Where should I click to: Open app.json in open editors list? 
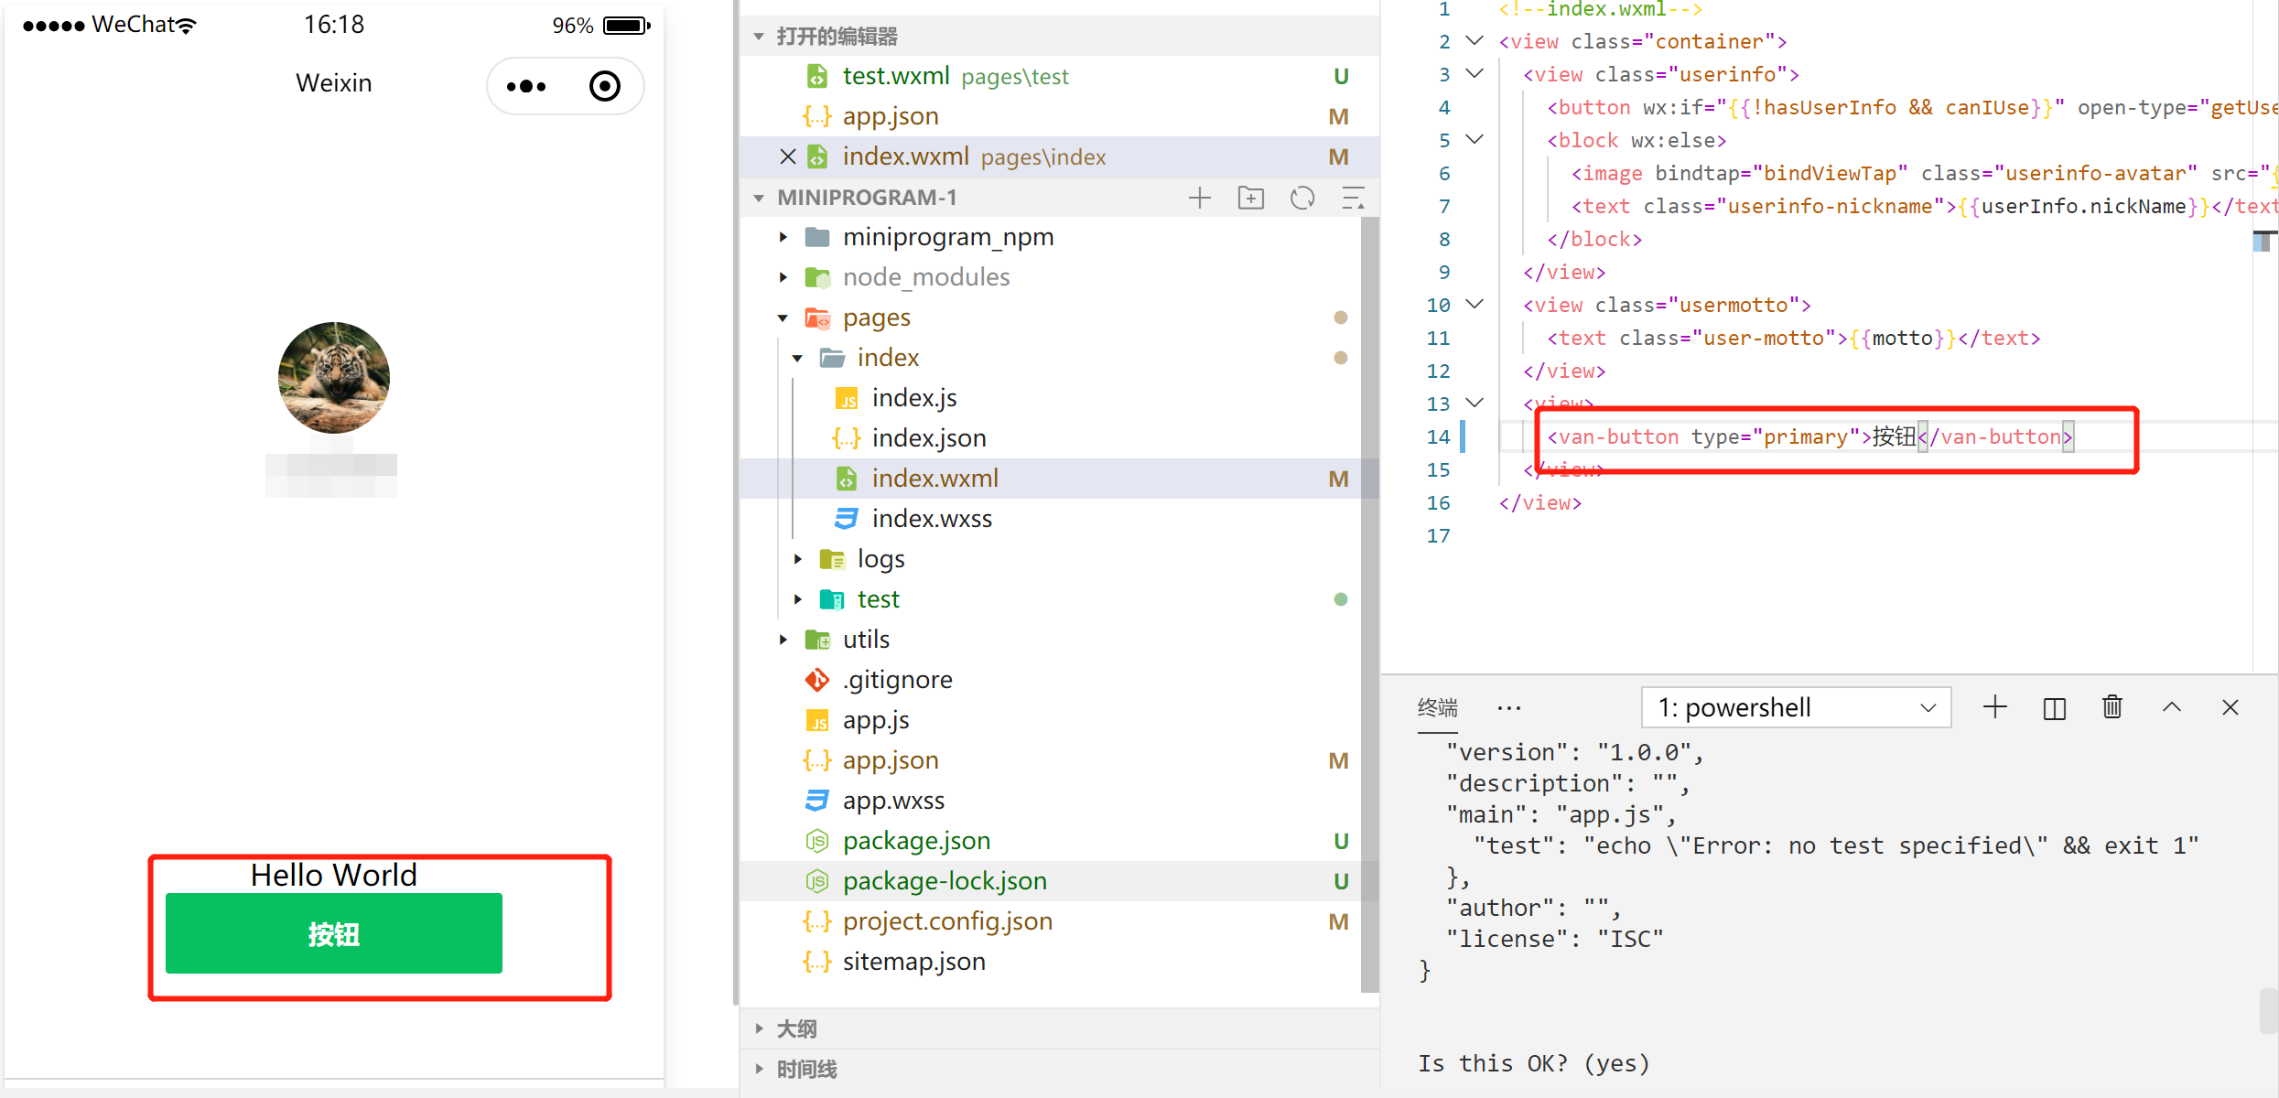[1060, 116]
